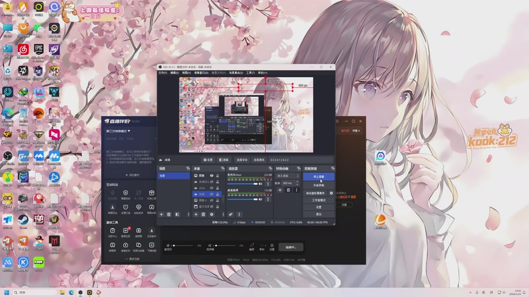Click 滤镜 button in source toolbar
Screen dimensions: 529x297
224,160
